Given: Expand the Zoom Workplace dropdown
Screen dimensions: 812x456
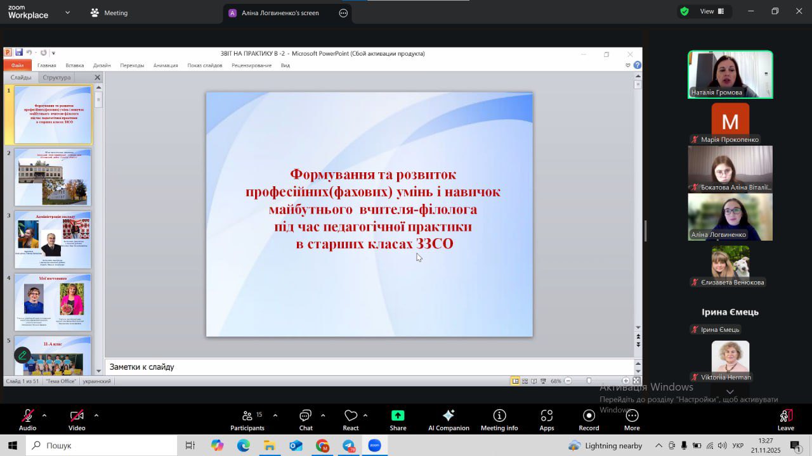Looking at the screenshot, I should [x=68, y=12].
